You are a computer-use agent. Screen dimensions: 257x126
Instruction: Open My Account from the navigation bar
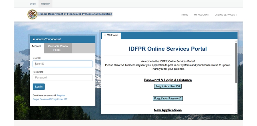click(x=201, y=15)
